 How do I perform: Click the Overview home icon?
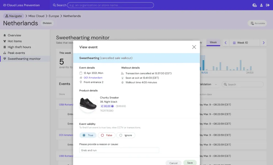point(5,35)
